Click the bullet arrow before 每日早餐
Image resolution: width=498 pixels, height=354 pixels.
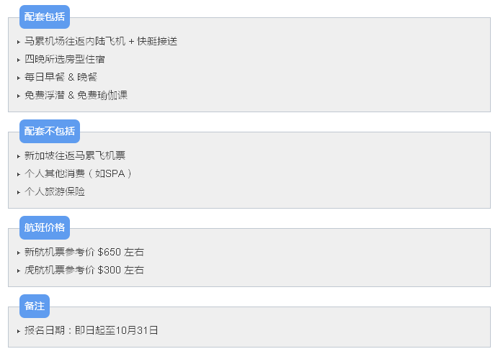click(19, 78)
